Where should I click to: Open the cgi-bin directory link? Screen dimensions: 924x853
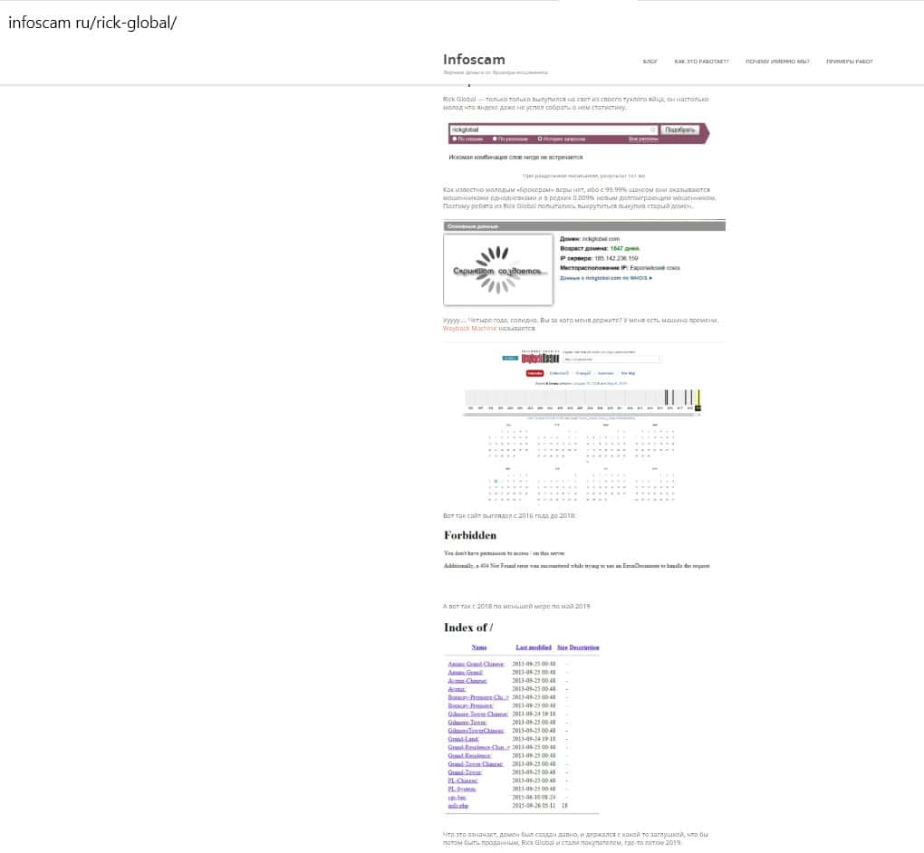click(457, 798)
